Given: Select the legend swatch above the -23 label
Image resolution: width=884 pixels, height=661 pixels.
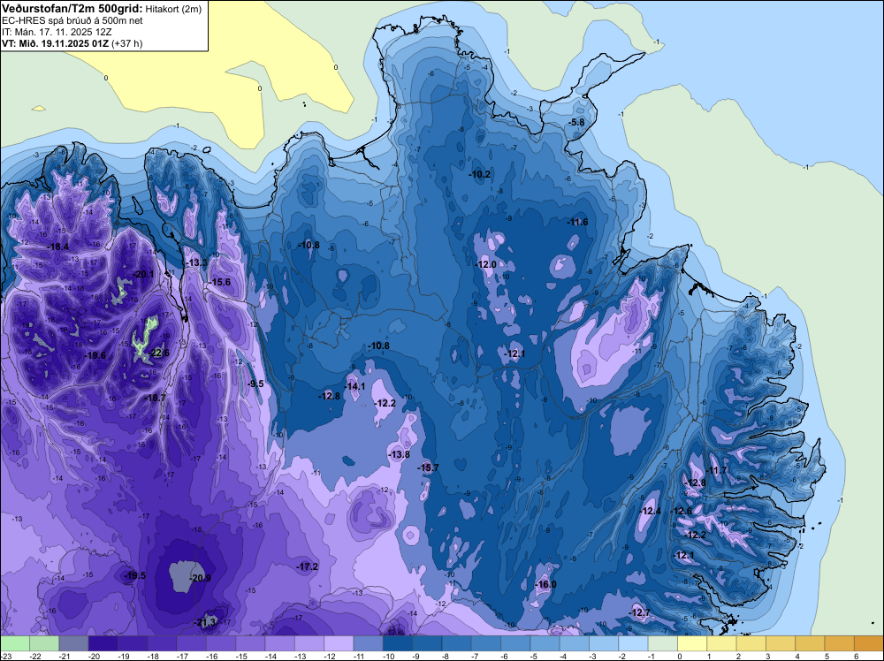Looking at the screenshot, I should click(15, 643).
